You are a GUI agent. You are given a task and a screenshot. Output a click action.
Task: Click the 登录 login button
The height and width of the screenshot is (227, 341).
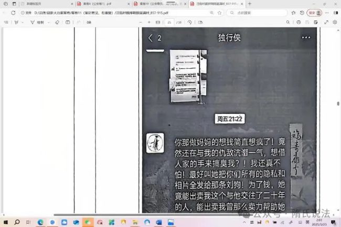point(313,12)
